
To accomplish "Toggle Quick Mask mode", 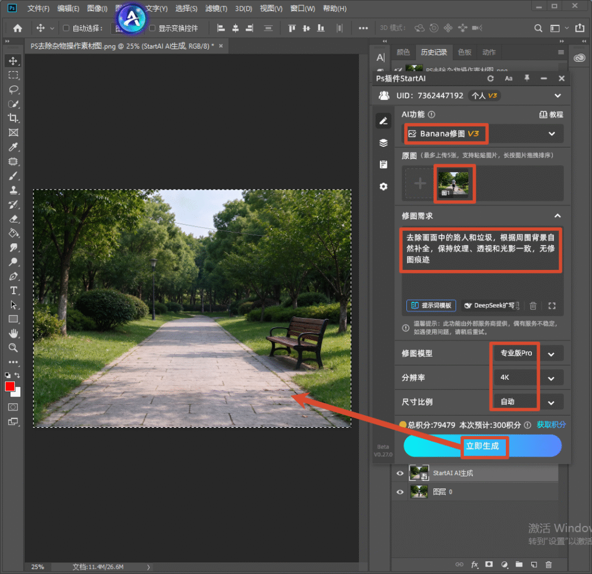I will pos(13,407).
